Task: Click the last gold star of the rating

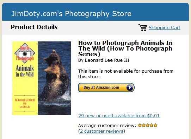Action: click(155, 125)
